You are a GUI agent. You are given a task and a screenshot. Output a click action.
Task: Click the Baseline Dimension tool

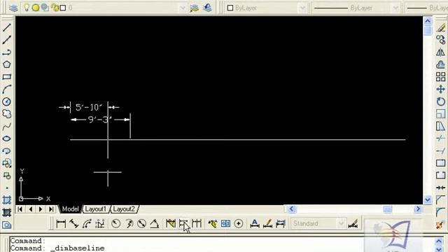pyautogui.click(x=183, y=223)
